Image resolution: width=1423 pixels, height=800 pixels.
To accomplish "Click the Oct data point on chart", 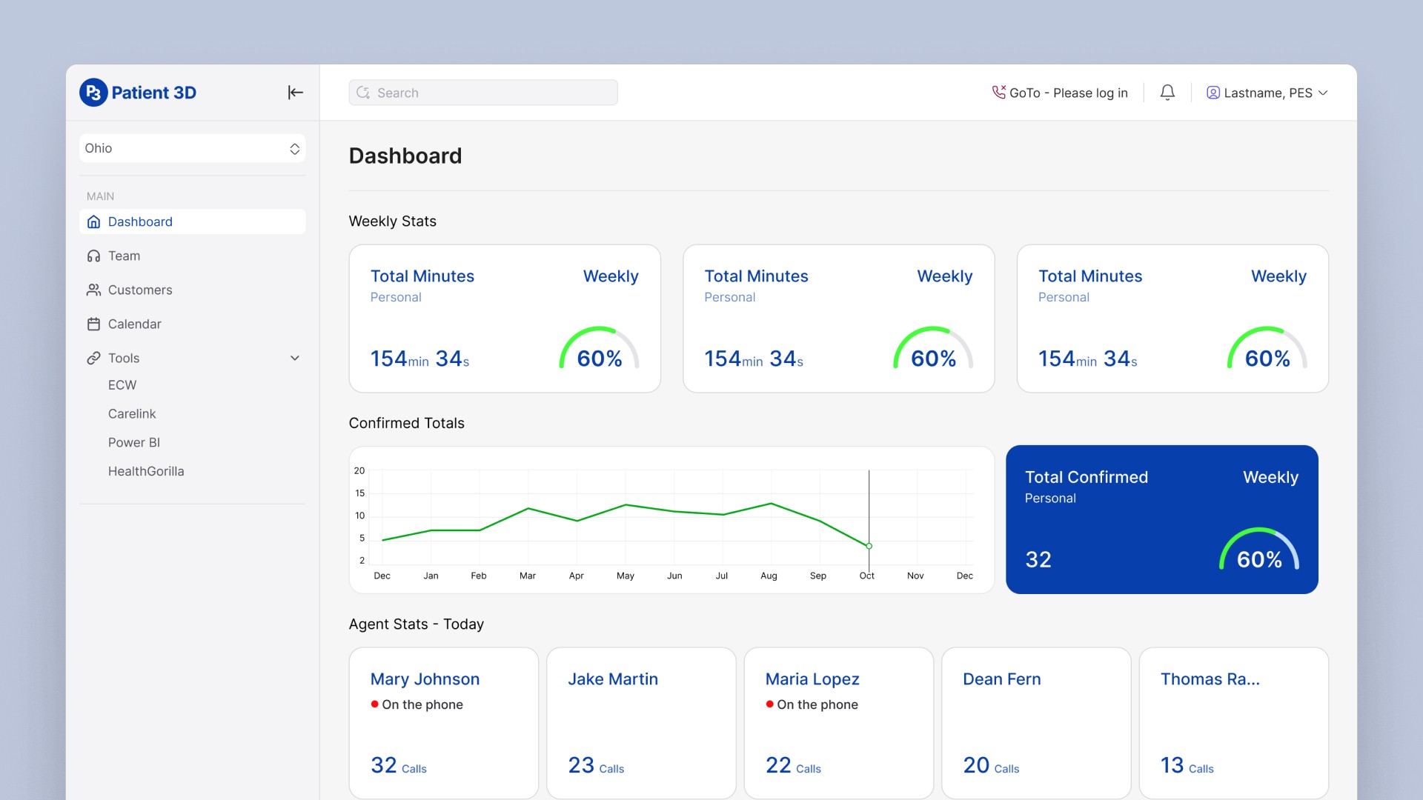I will coord(869,546).
